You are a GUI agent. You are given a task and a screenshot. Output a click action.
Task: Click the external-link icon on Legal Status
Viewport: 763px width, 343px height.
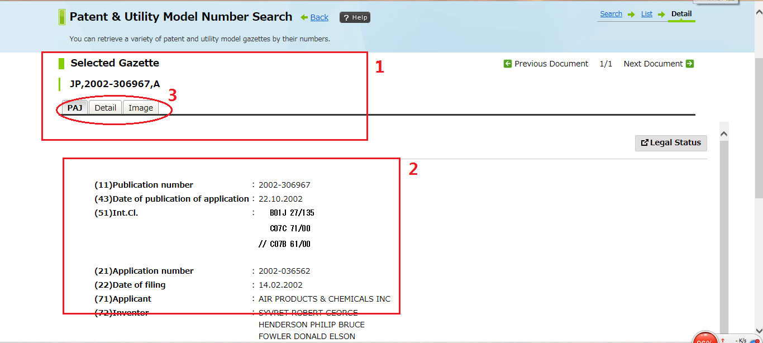click(645, 143)
